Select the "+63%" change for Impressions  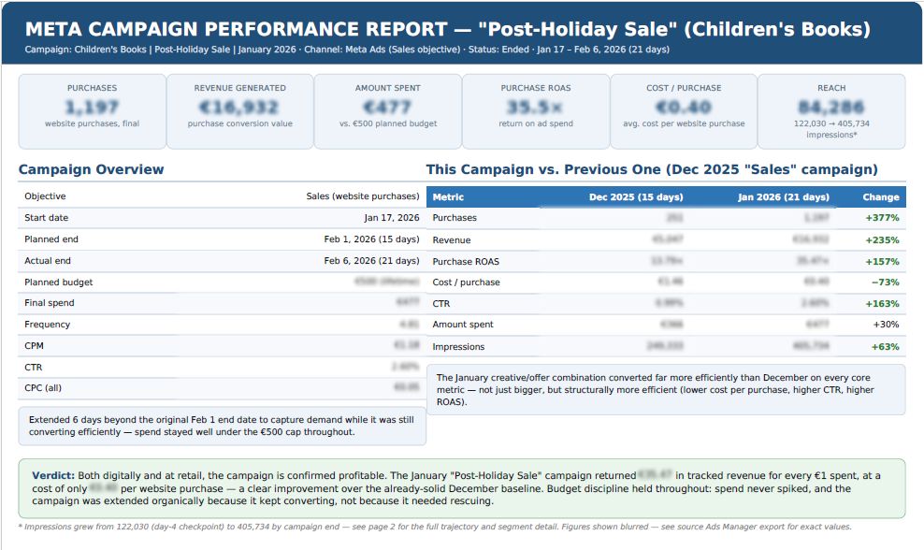point(885,347)
